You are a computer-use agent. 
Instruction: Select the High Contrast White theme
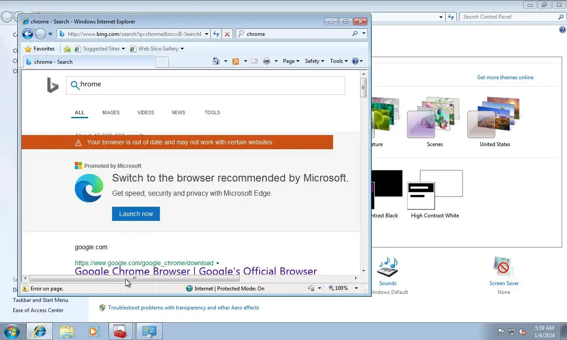coord(435,194)
